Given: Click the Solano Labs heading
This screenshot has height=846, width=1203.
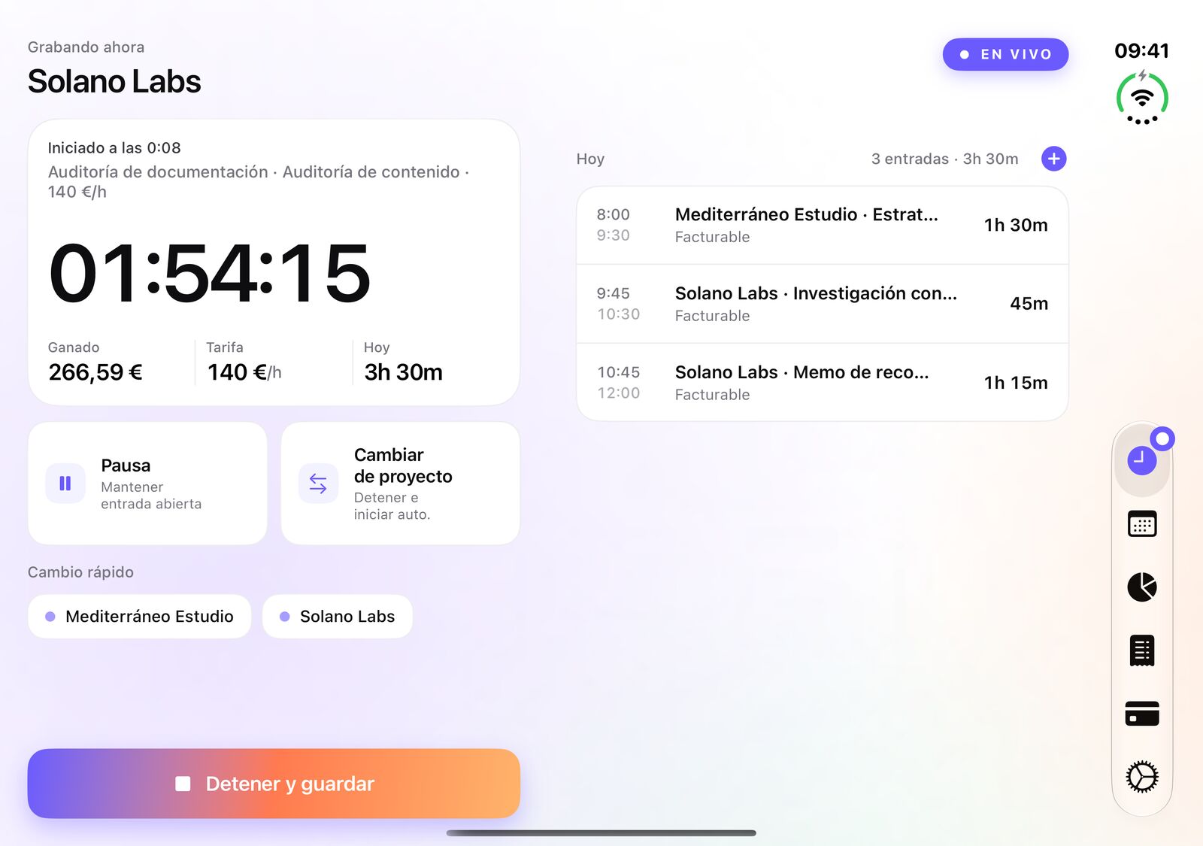Looking at the screenshot, I should point(114,81).
